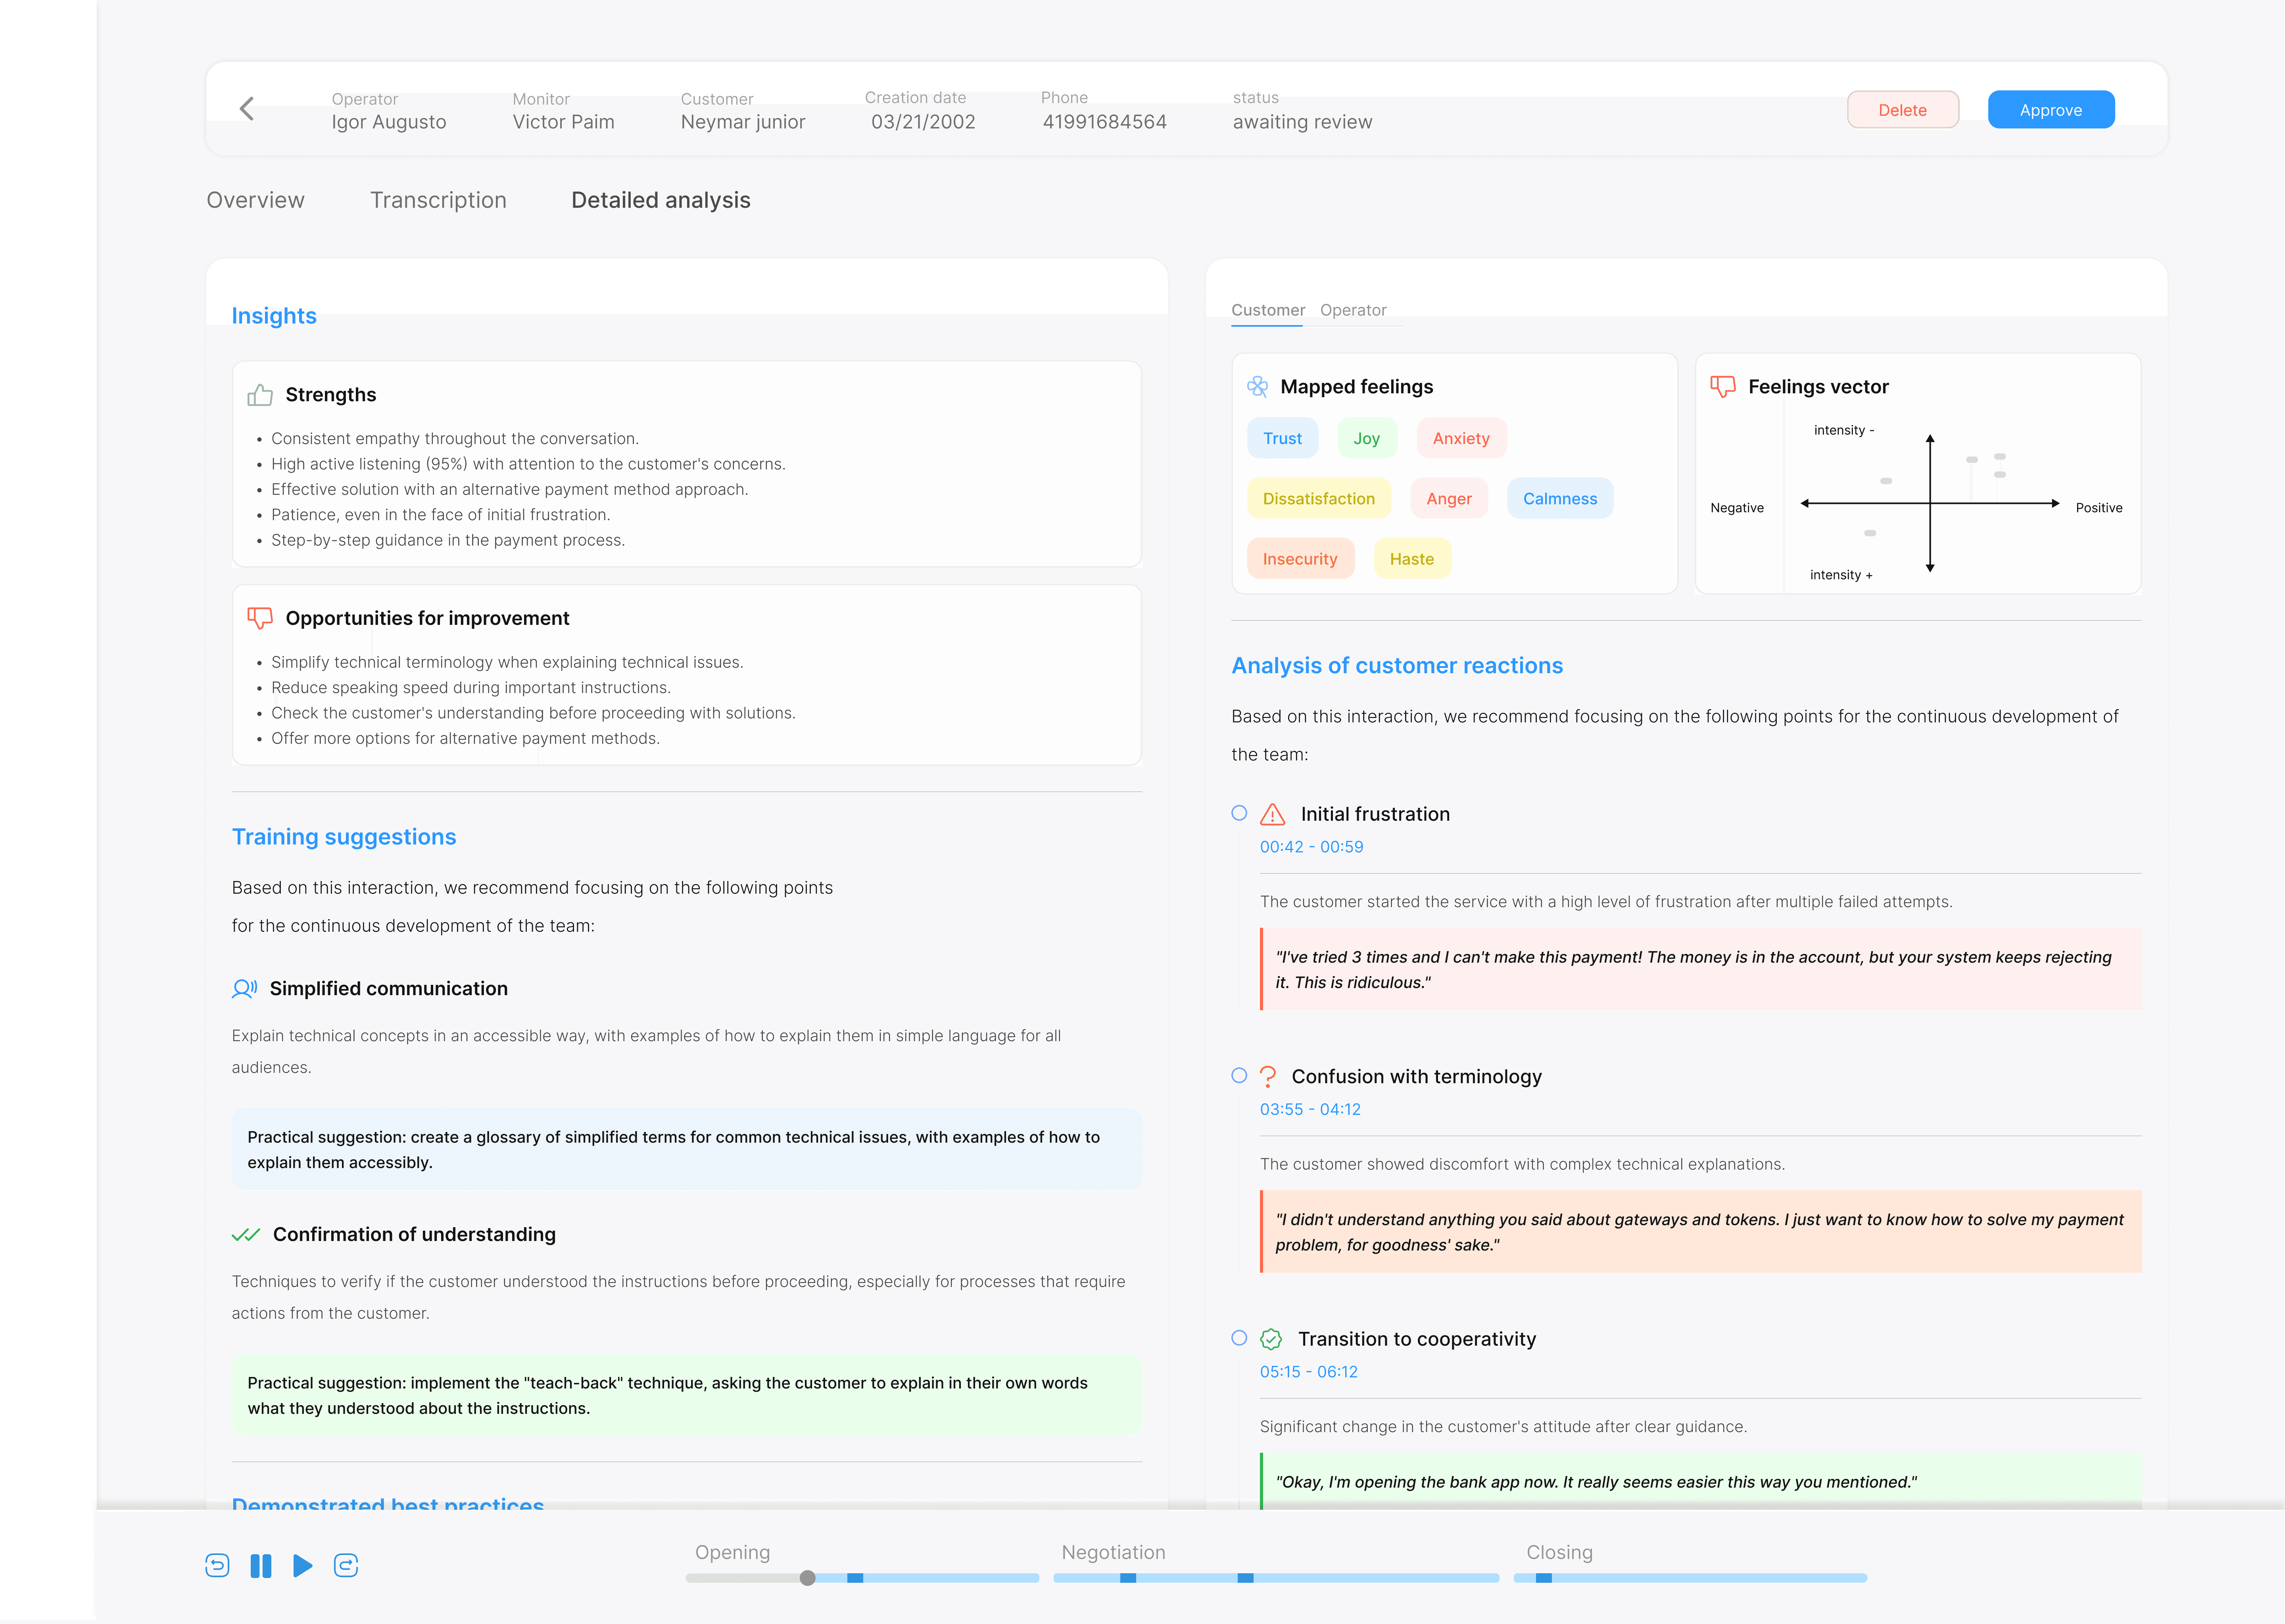Click the rewind skip-back icon
The image size is (2285, 1624).
click(x=217, y=1565)
